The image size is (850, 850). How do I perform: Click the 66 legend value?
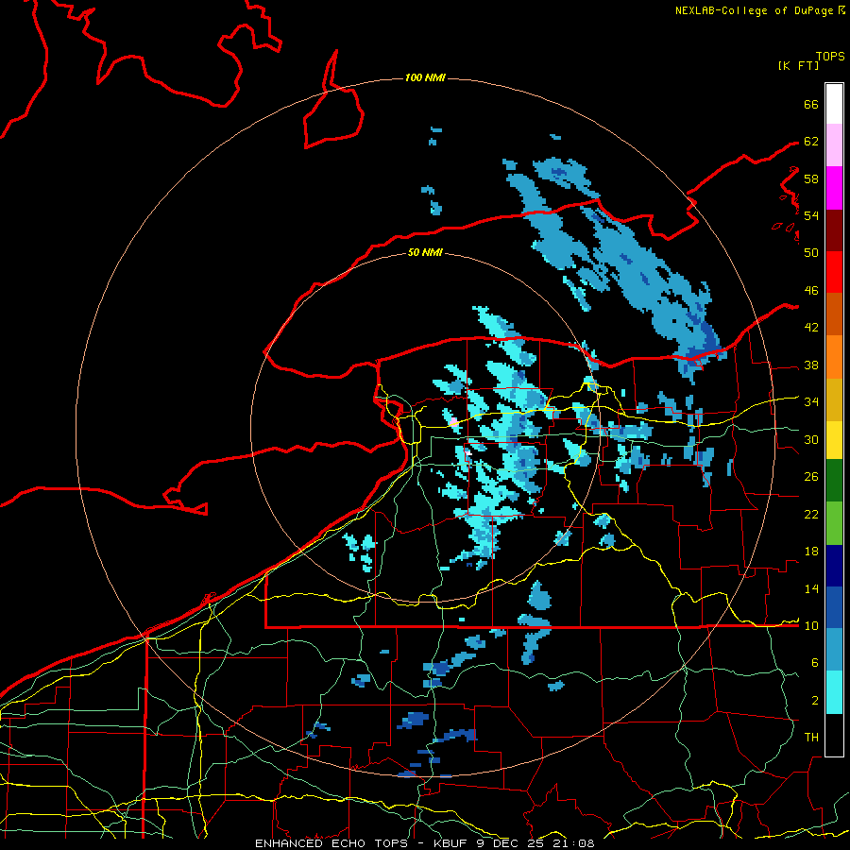pos(811,105)
